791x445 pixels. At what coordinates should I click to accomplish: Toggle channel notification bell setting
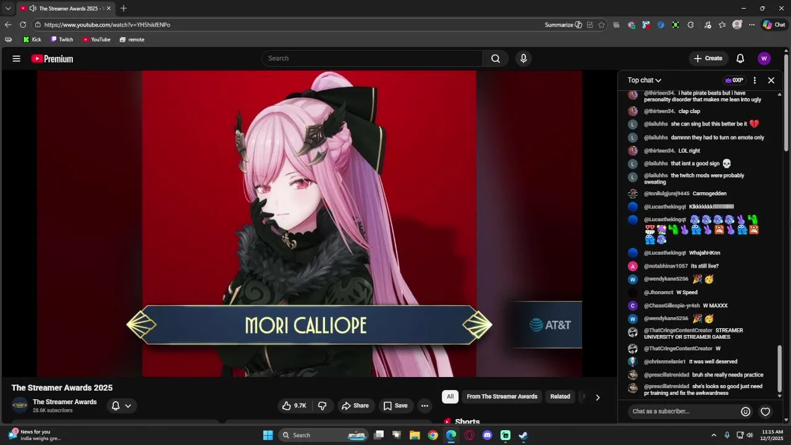coord(121,405)
